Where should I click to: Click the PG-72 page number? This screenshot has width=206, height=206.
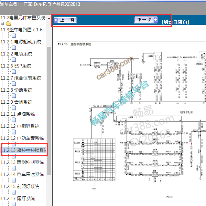(169, 197)
